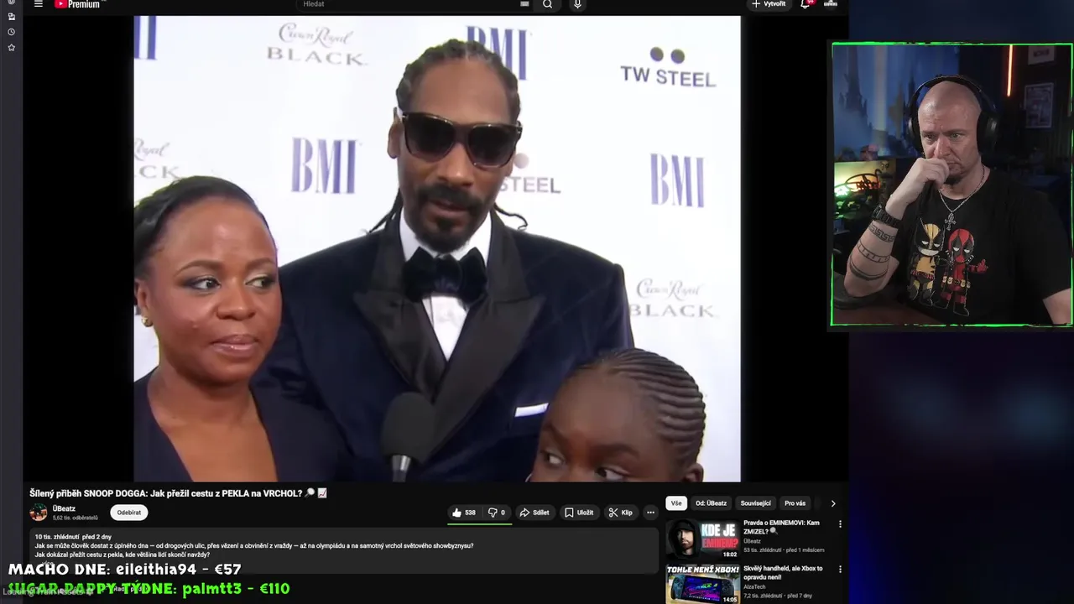The height and width of the screenshot is (604, 1074).
Task: Click the document icon in left sidebar
Action: coord(11,17)
